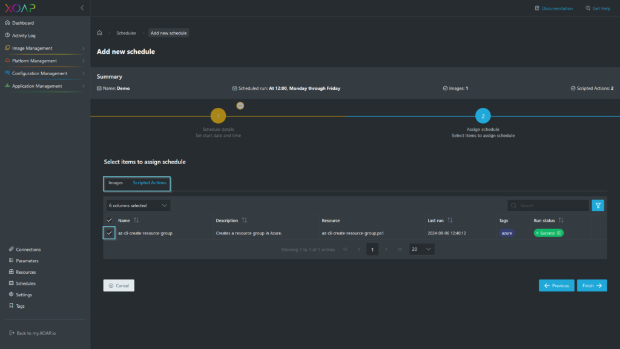Click the Tags bookmark icon
Image resolution: width=620 pixels, height=349 pixels.
[x=11, y=306]
